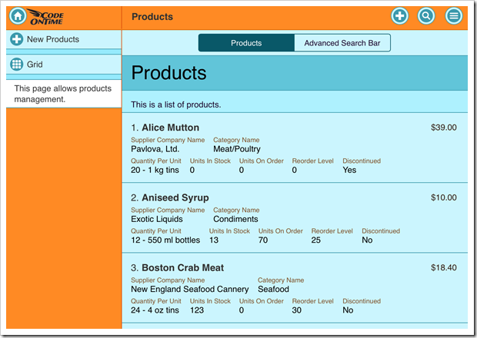Click category Seafood

(273, 290)
